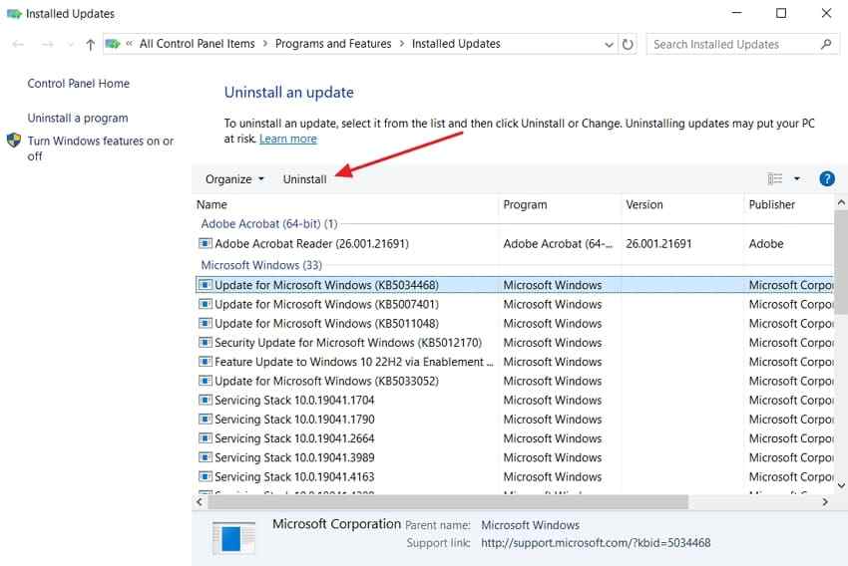Viewport: 848px width, 566px height.
Task: Click the horizontal scrollbar right arrow
Action: click(825, 502)
